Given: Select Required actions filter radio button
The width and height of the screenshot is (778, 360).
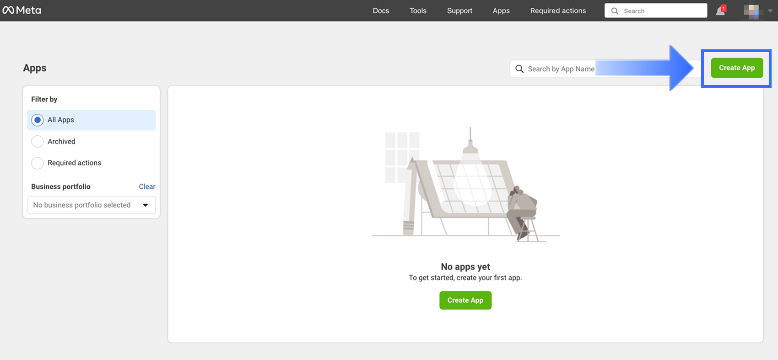Looking at the screenshot, I should coord(38,163).
